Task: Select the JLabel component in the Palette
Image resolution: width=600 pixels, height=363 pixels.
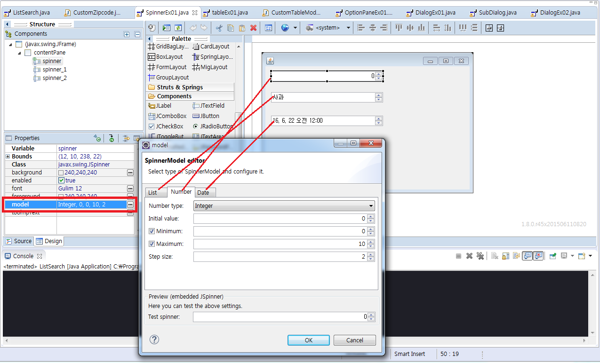Action: point(162,105)
